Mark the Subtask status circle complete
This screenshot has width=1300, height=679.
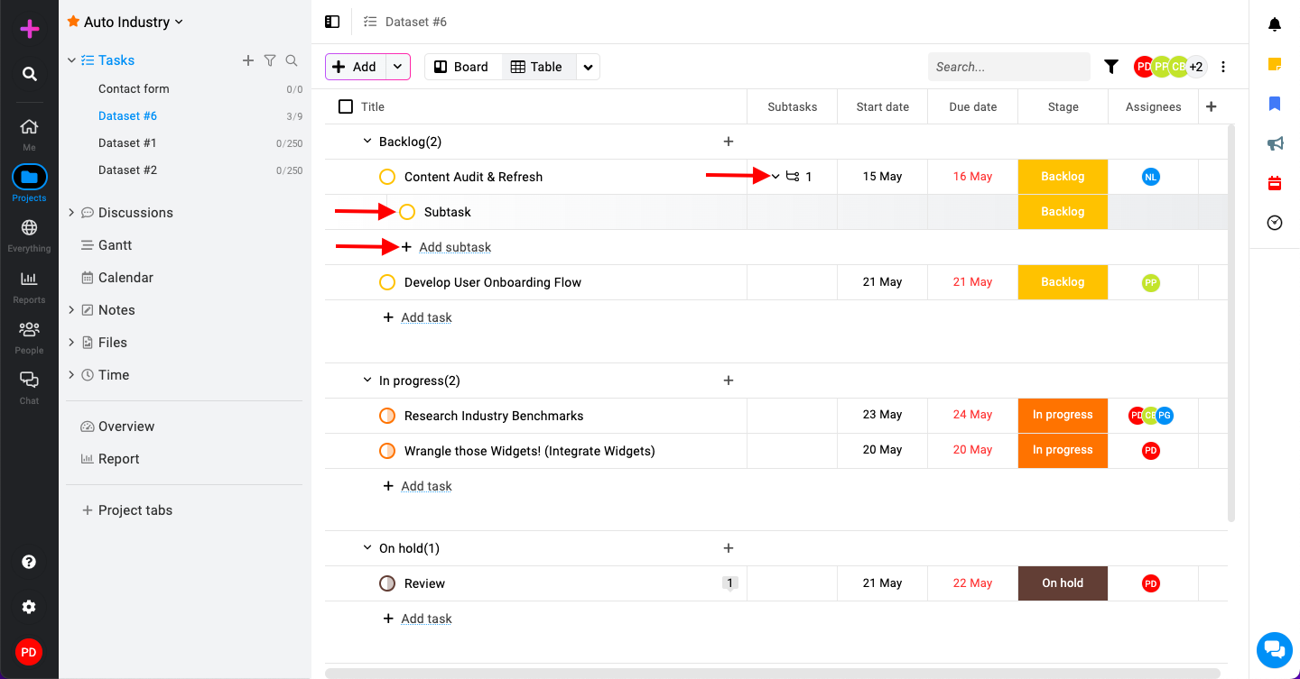point(407,212)
